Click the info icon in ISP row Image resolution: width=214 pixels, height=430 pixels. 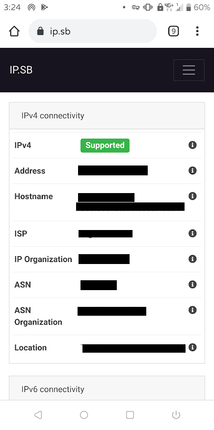pyautogui.click(x=192, y=233)
